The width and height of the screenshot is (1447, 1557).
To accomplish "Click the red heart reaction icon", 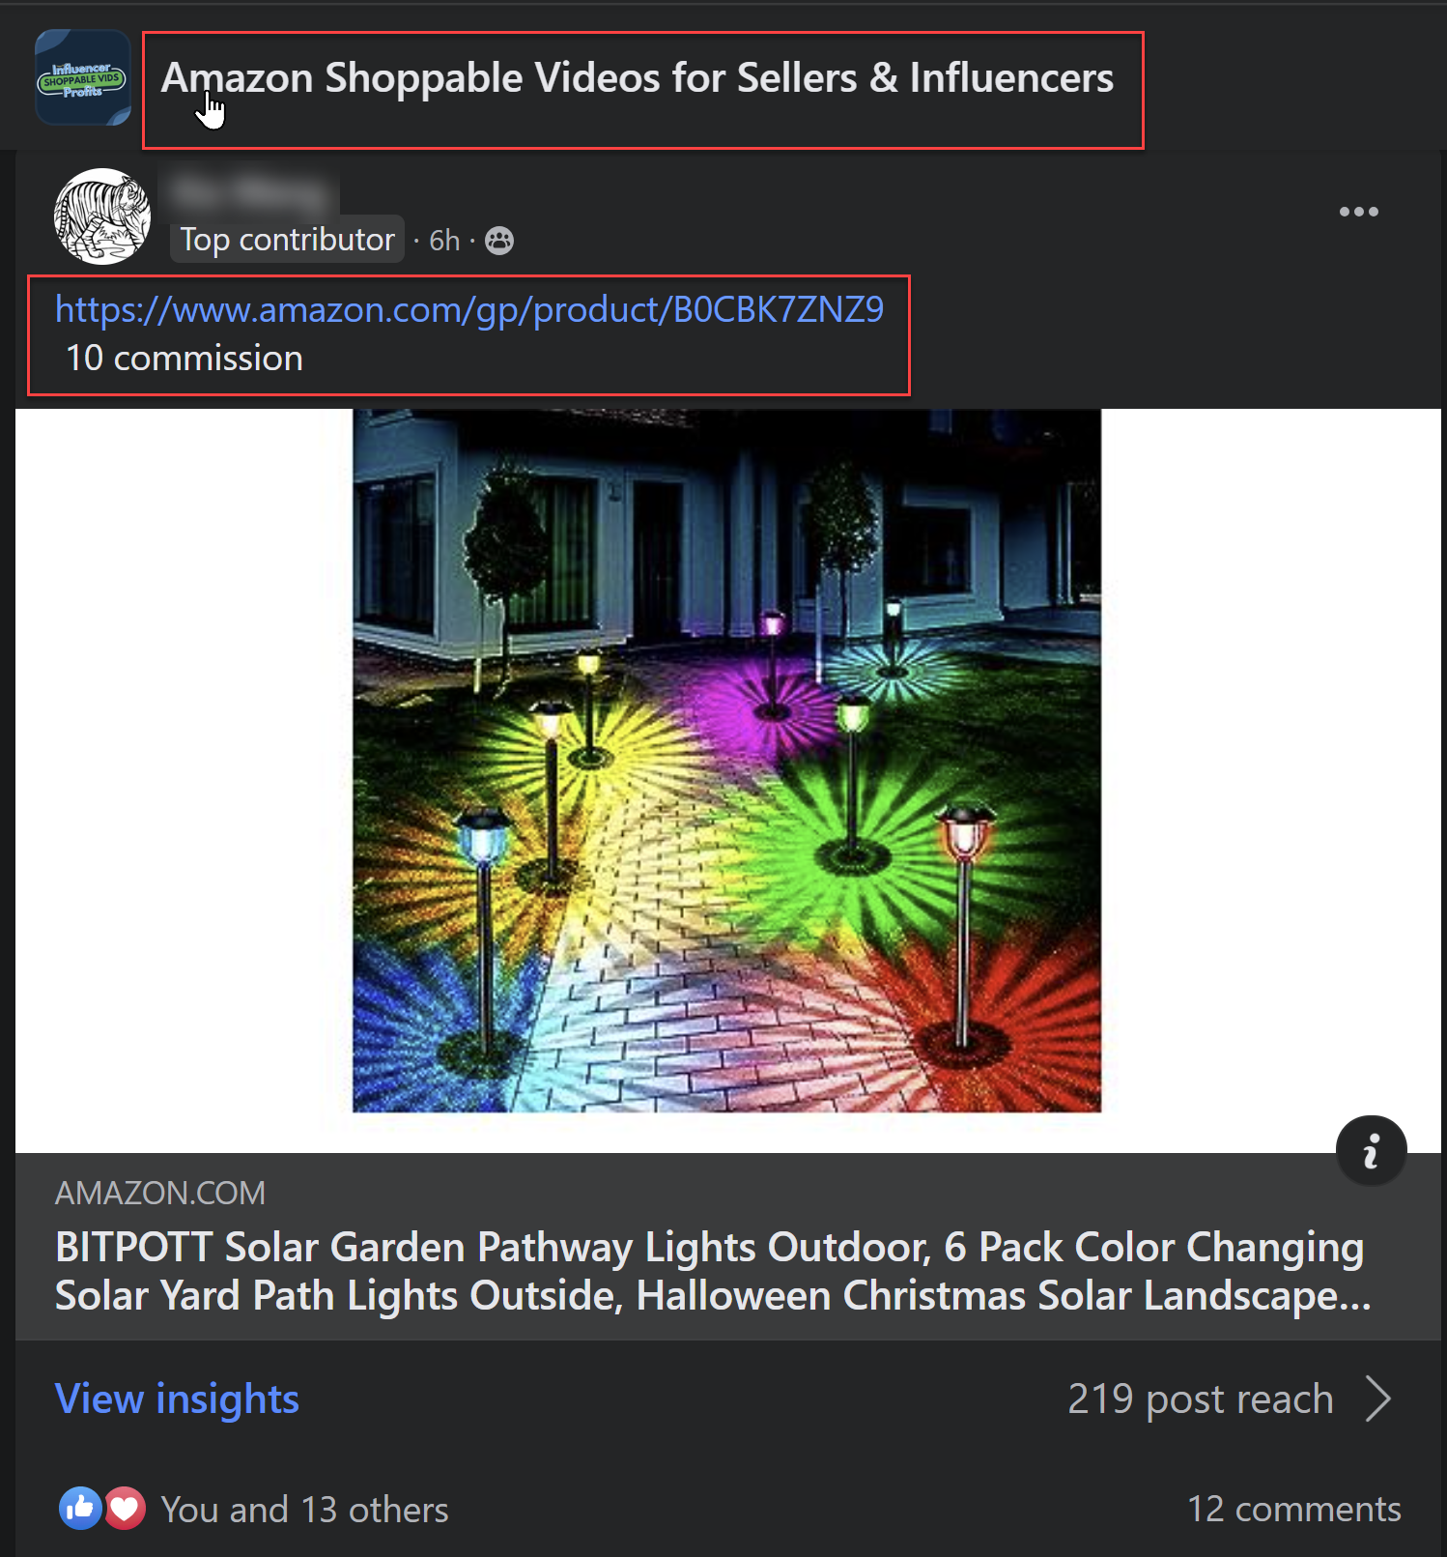I will point(125,1508).
